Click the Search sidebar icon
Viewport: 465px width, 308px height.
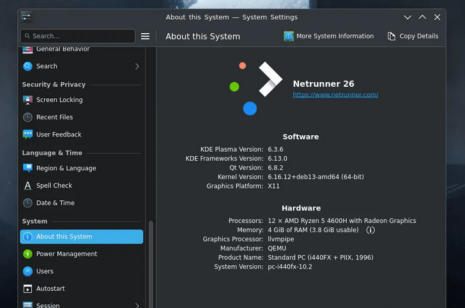click(27, 66)
